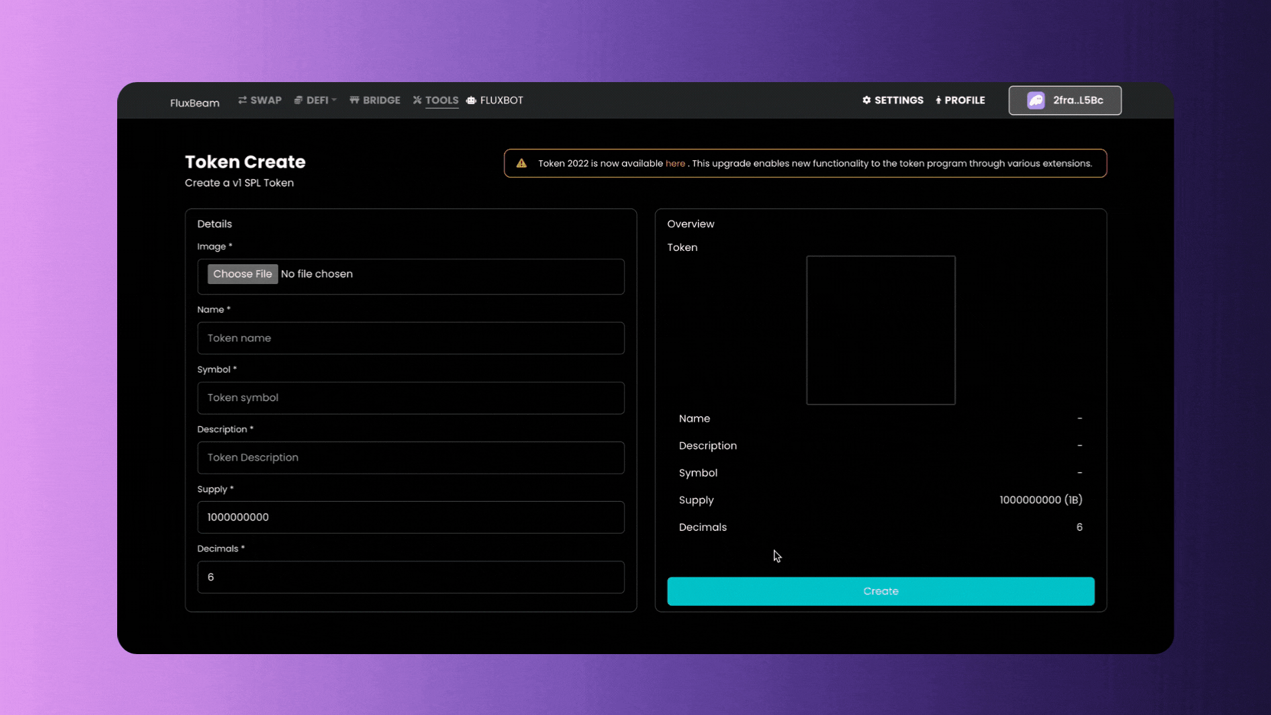1271x715 pixels.
Task: Expand the DEFI dropdown menu
Action: click(x=316, y=100)
